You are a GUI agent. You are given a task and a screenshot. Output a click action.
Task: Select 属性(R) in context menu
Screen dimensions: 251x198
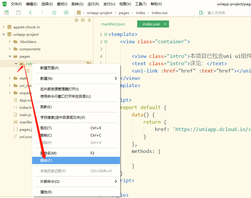tap(76, 192)
